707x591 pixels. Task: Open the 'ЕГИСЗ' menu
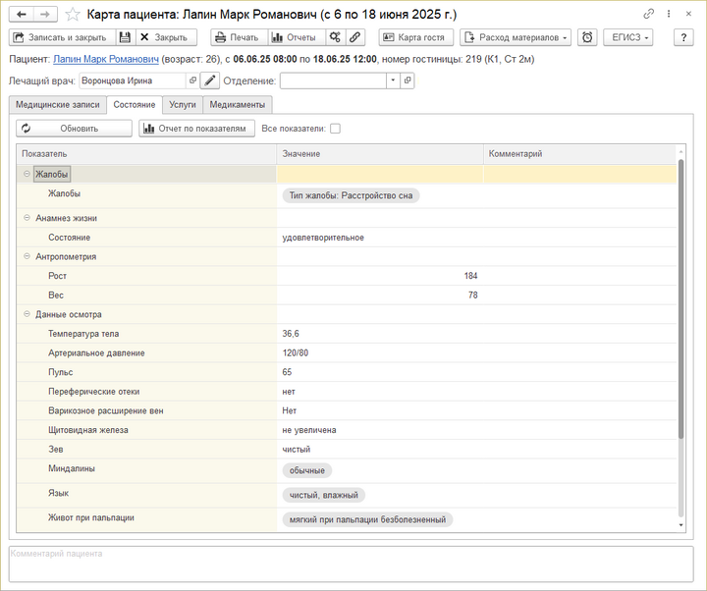pos(628,37)
